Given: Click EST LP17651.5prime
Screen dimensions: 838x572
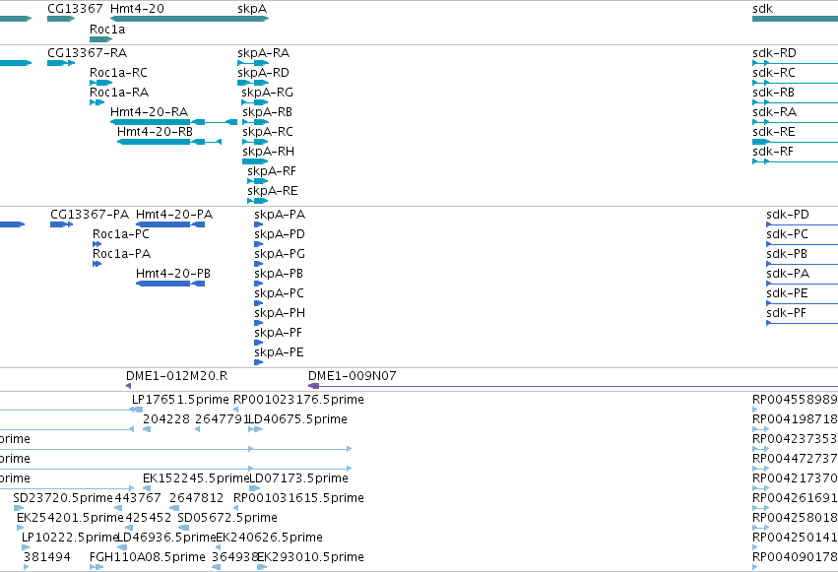Looking at the screenshot, I should 180,400.
